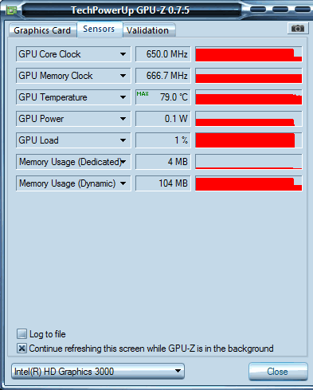The height and width of the screenshot is (390, 313).
Task: Click the GPU Load history graph
Action: coord(248,140)
